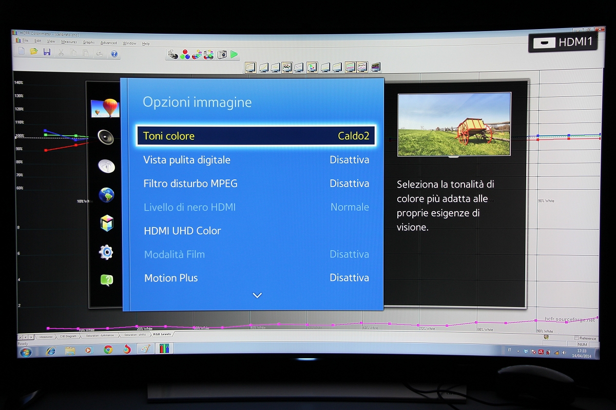Toggle the Reference checkbox
Image resolution: width=616 pixels, height=410 pixels.
[x=576, y=338]
